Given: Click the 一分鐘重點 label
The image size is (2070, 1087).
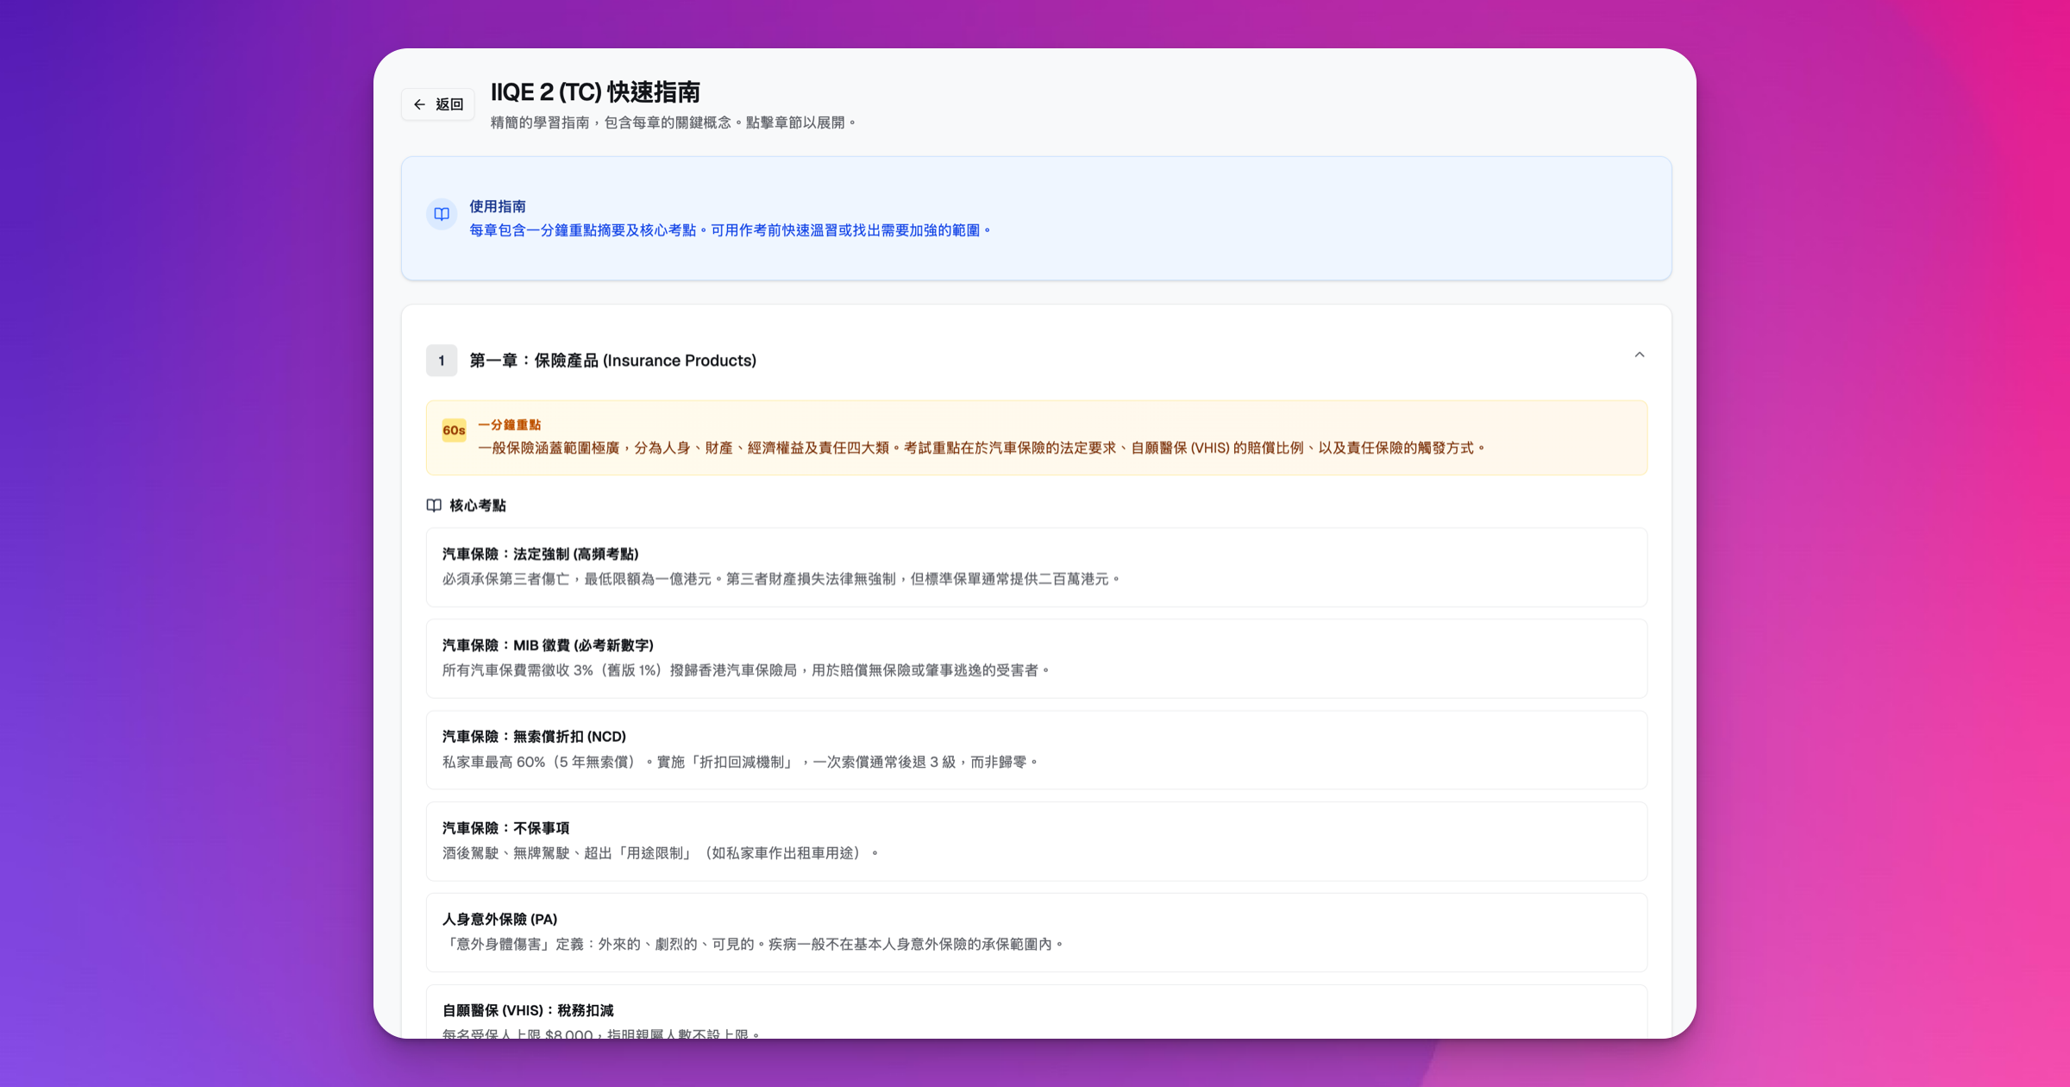Looking at the screenshot, I should [510, 424].
